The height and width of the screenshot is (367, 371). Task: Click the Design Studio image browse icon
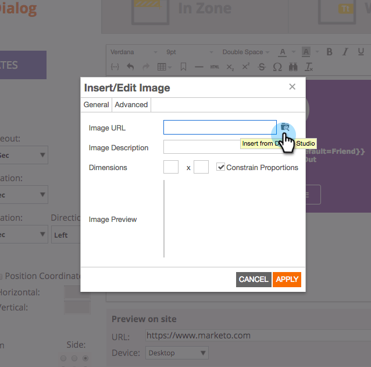pyautogui.click(x=285, y=128)
